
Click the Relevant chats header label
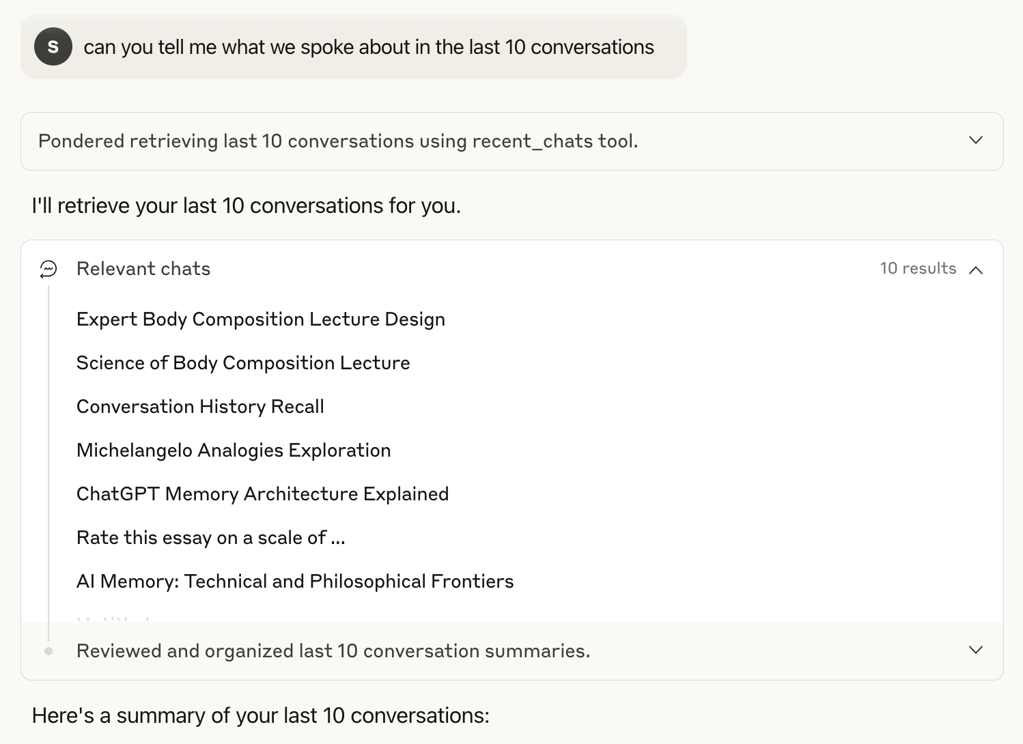tap(143, 269)
